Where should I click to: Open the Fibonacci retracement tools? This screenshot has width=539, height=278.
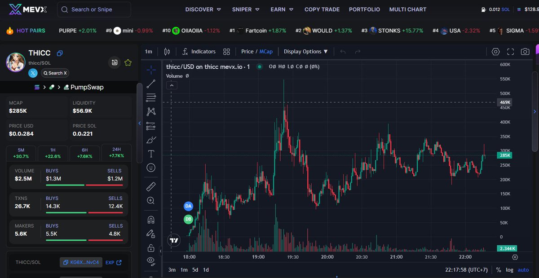click(x=151, y=97)
